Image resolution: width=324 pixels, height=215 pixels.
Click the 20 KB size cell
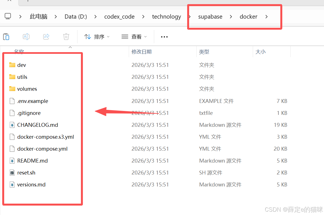click(280, 149)
